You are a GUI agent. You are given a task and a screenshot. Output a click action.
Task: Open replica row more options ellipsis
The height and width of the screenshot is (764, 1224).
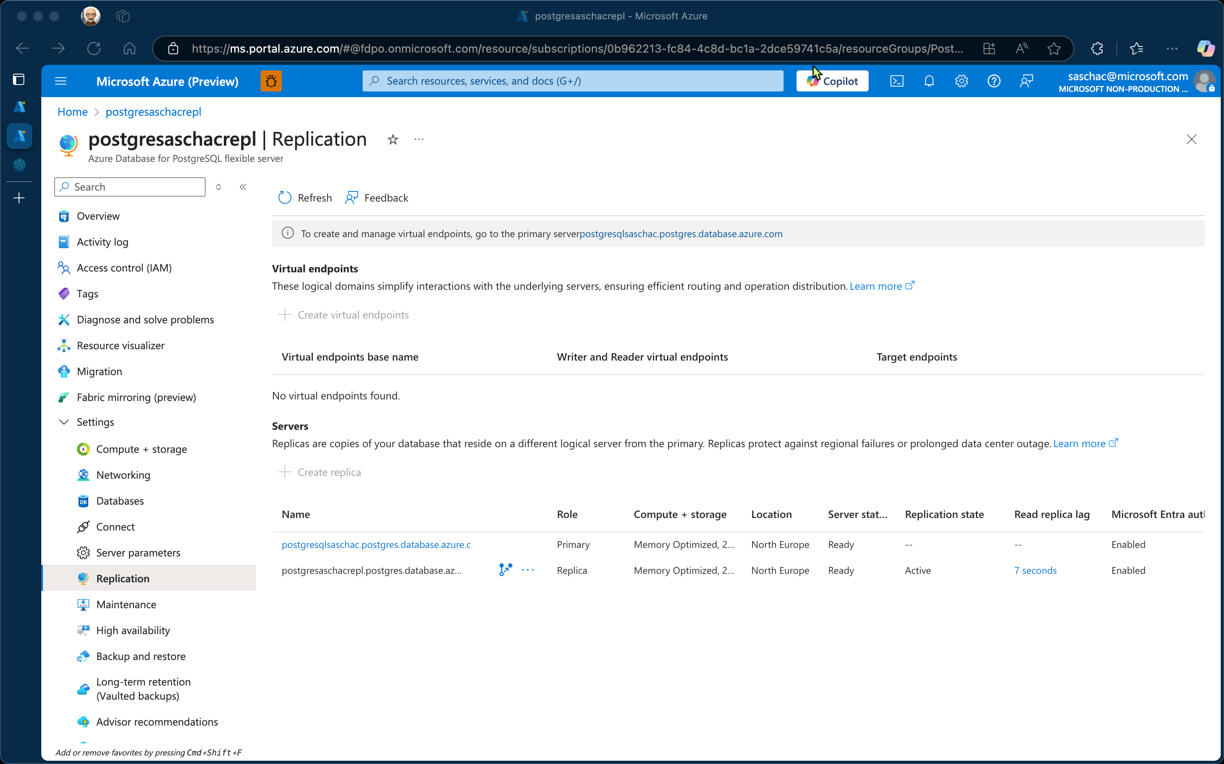pos(527,570)
